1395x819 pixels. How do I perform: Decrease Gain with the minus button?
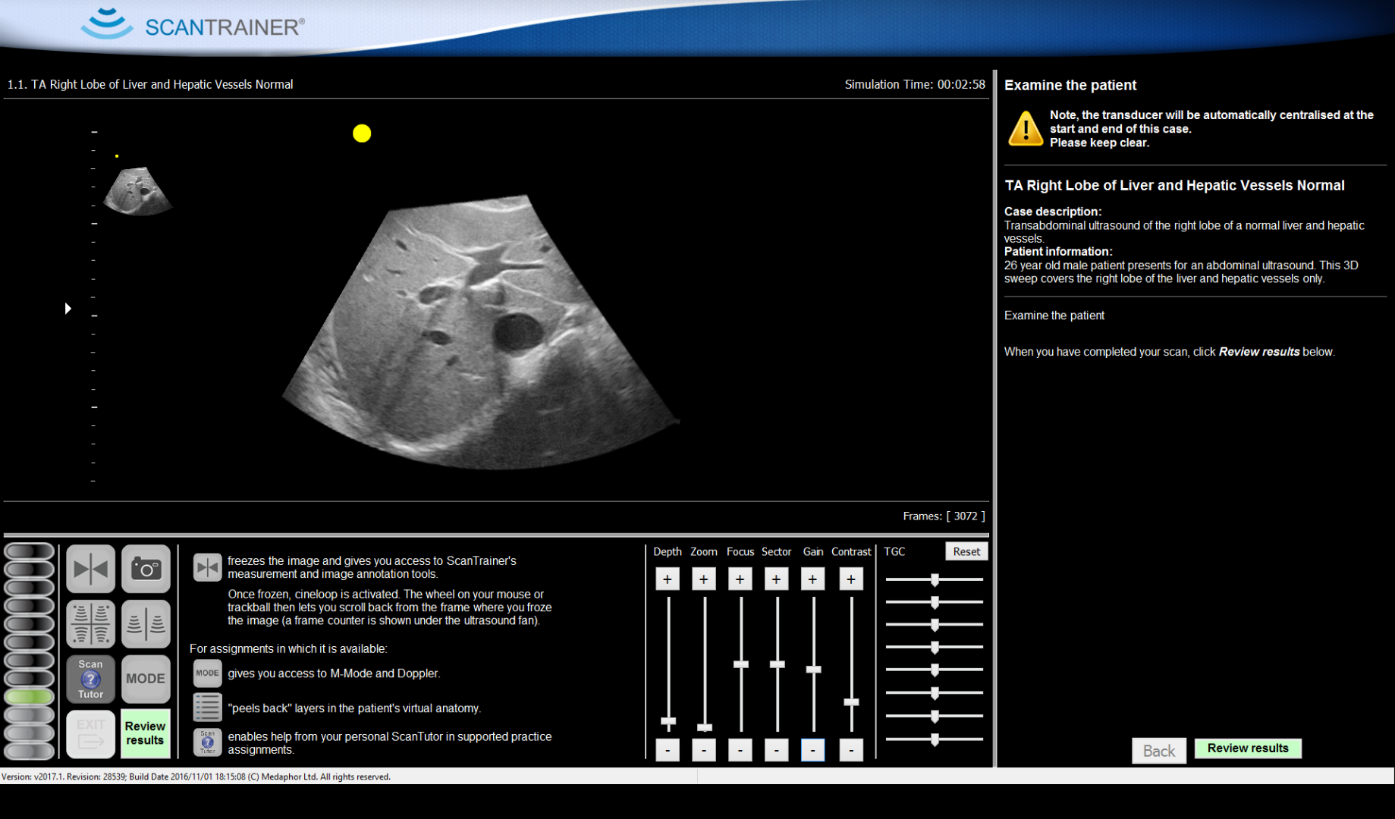[813, 750]
